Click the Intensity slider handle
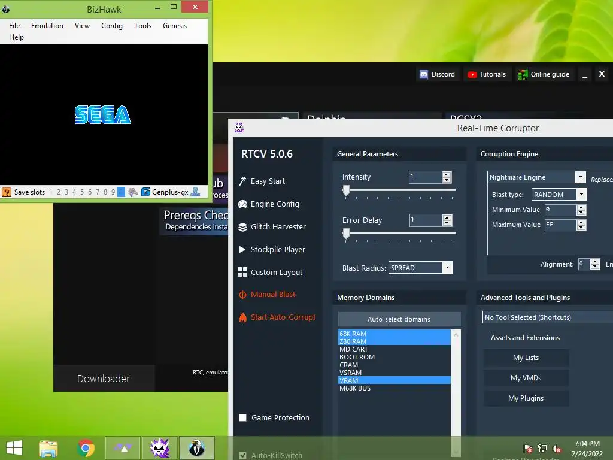Screen dimensions: 613x460 click(346, 190)
